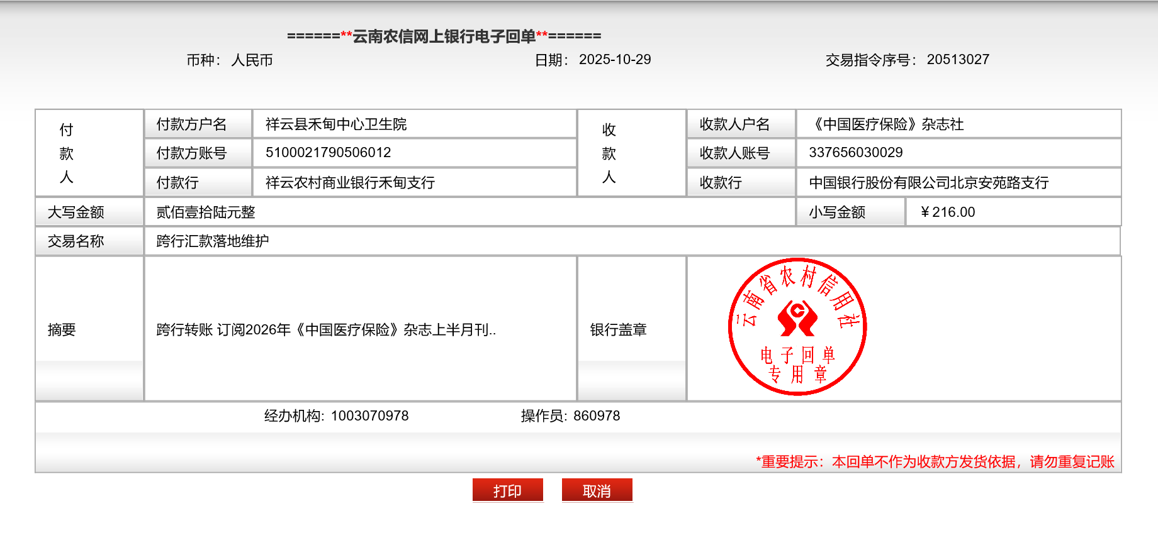Click the receiving bank 中国银行股份有限公司北京安苑路支行
This screenshot has width=1158, height=533.
click(928, 183)
